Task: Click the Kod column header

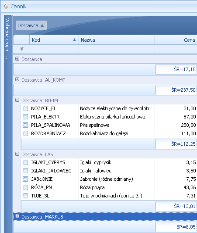Action: [54, 40]
